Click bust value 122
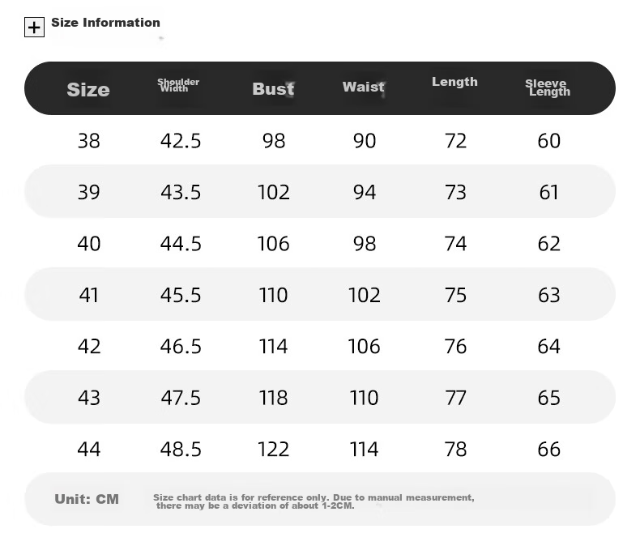The height and width of the screenshot is (546, 640). [x=274, y=450]
